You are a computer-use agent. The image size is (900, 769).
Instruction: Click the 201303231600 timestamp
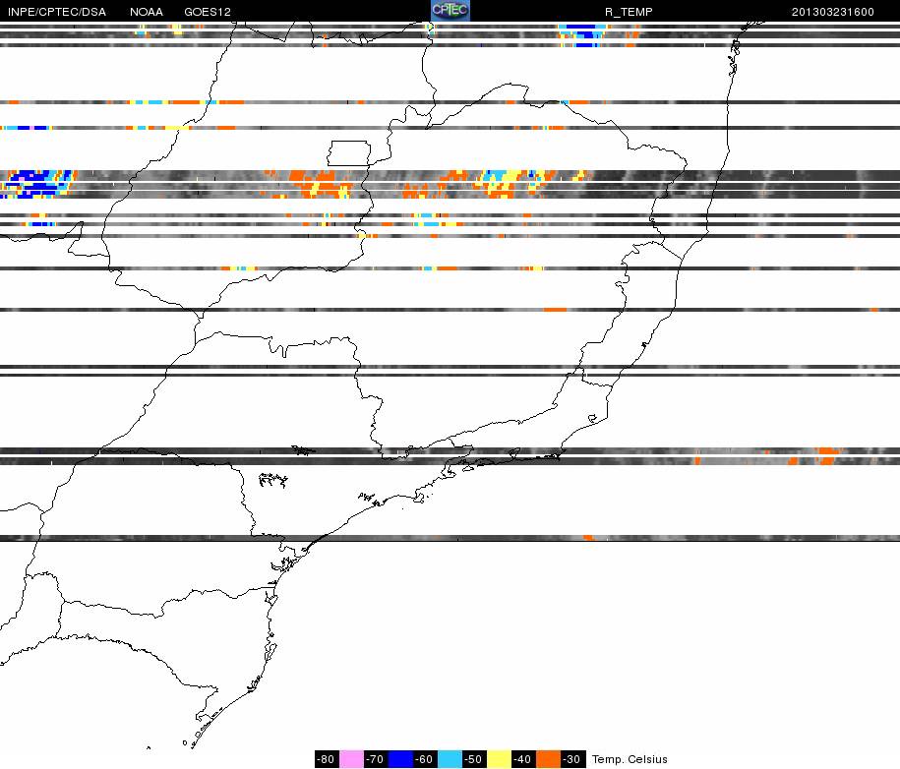pyautogui.click(x=833, y=12)
